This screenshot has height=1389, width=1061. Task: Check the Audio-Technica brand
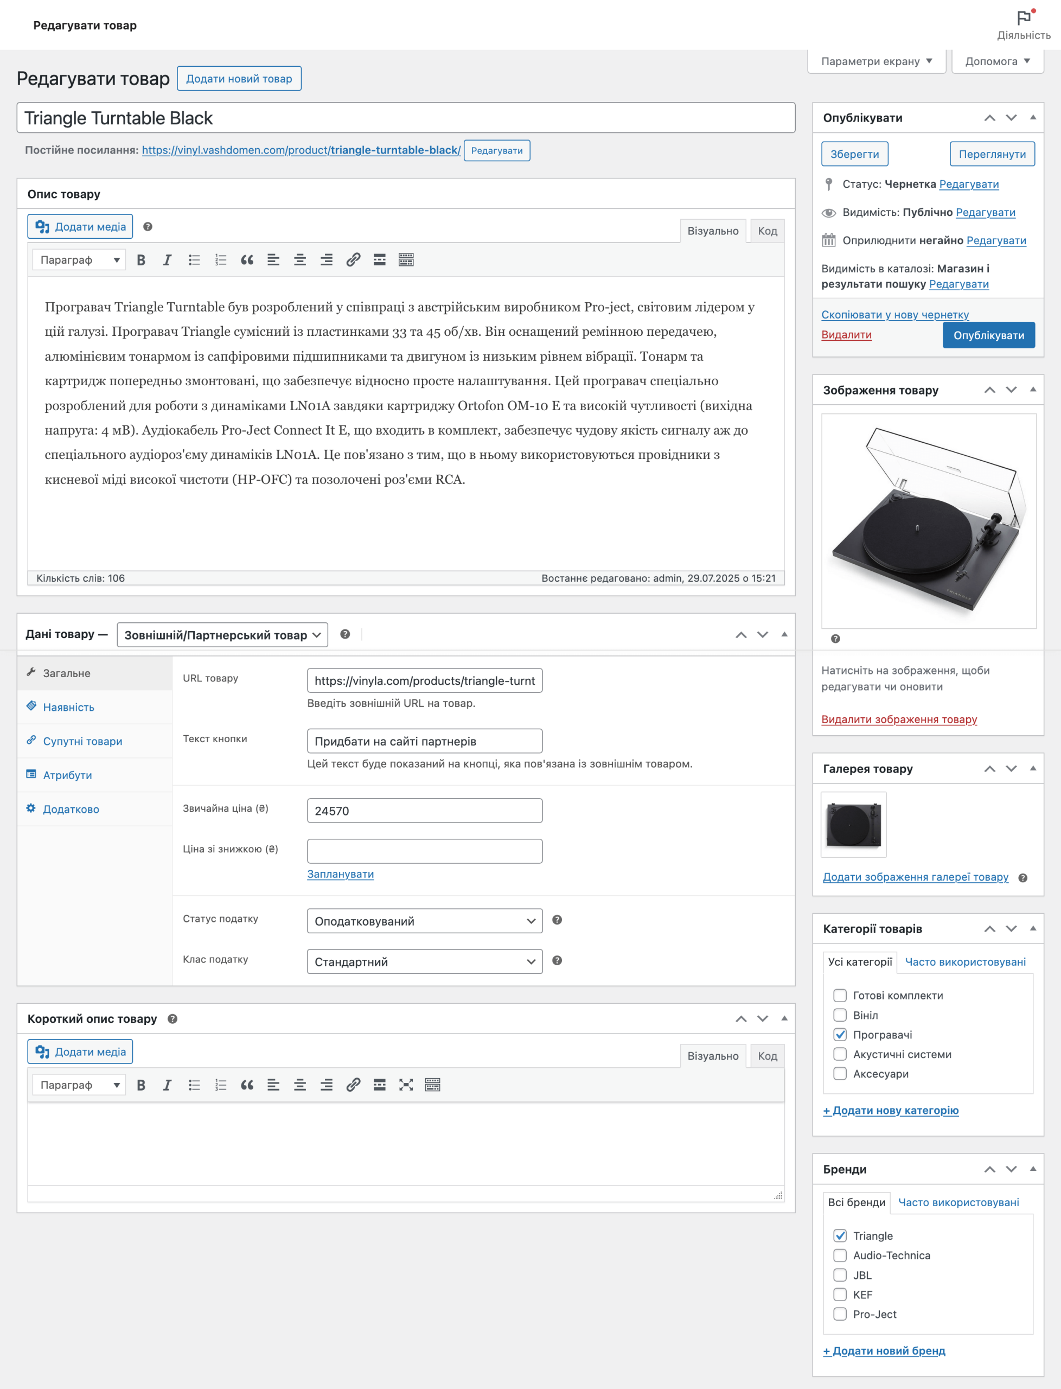840,1255
